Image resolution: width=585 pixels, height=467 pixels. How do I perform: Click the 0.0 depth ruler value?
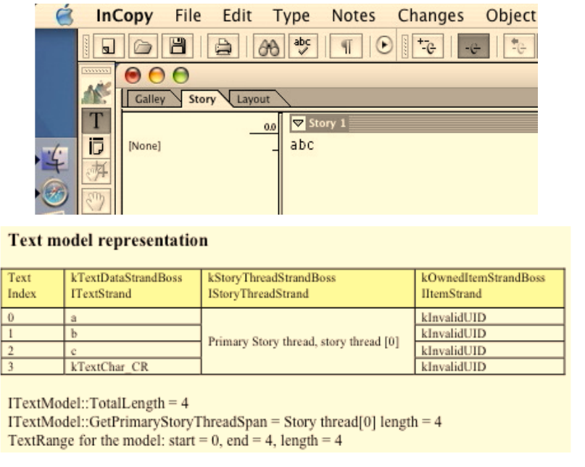point(270,127)
